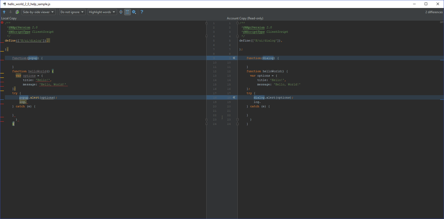The image size is (444, 219).
Task: Open the Highlight words dropdown
Action: (x=102, y=12)
